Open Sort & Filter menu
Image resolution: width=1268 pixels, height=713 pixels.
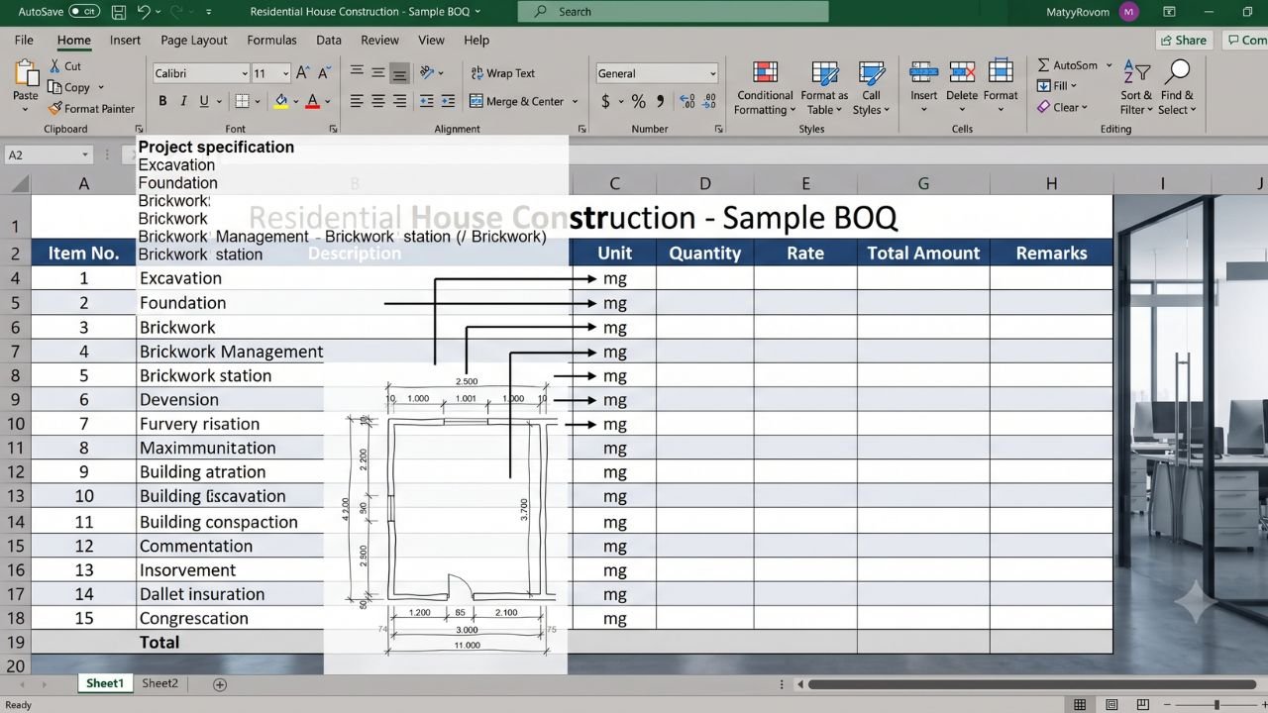coord(1136,89)
